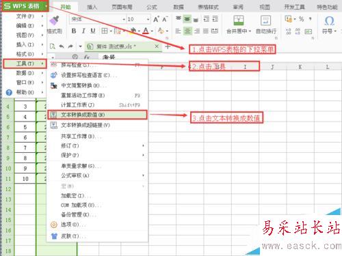Open the 视图 (V) menu
Image resolution: width=342 pixels, height=256 pixels.
pos(25,35)
